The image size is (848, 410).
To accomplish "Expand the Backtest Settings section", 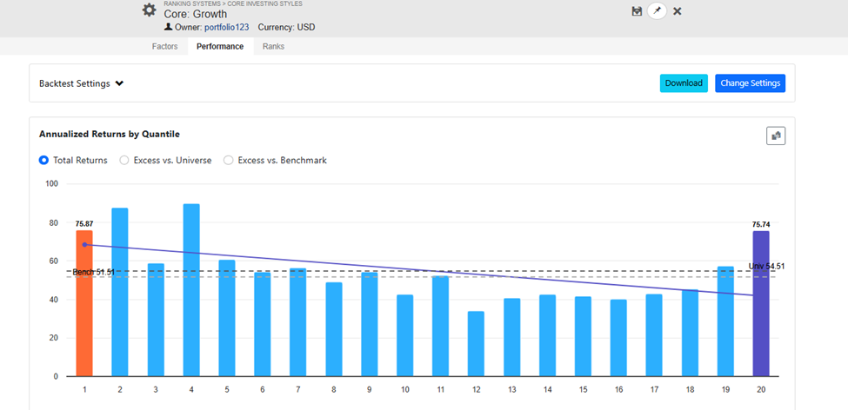I will (82, 83).
